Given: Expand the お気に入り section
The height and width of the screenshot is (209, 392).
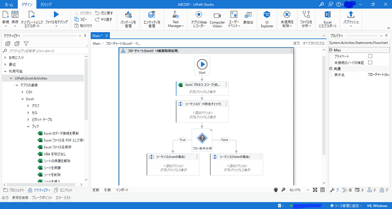Looking at the screenshot, I should click(x=5, y=58).
